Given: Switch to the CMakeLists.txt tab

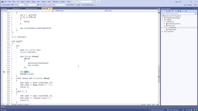Looking at the screenshot, I should point(16,8).
